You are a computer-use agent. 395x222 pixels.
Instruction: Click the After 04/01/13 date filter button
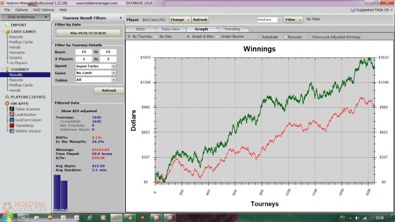click(88, 33)
